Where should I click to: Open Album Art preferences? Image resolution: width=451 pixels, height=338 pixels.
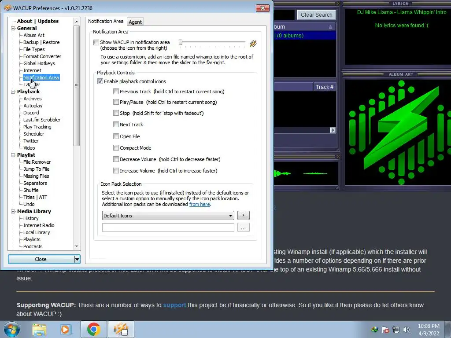(x=34, y=35)
